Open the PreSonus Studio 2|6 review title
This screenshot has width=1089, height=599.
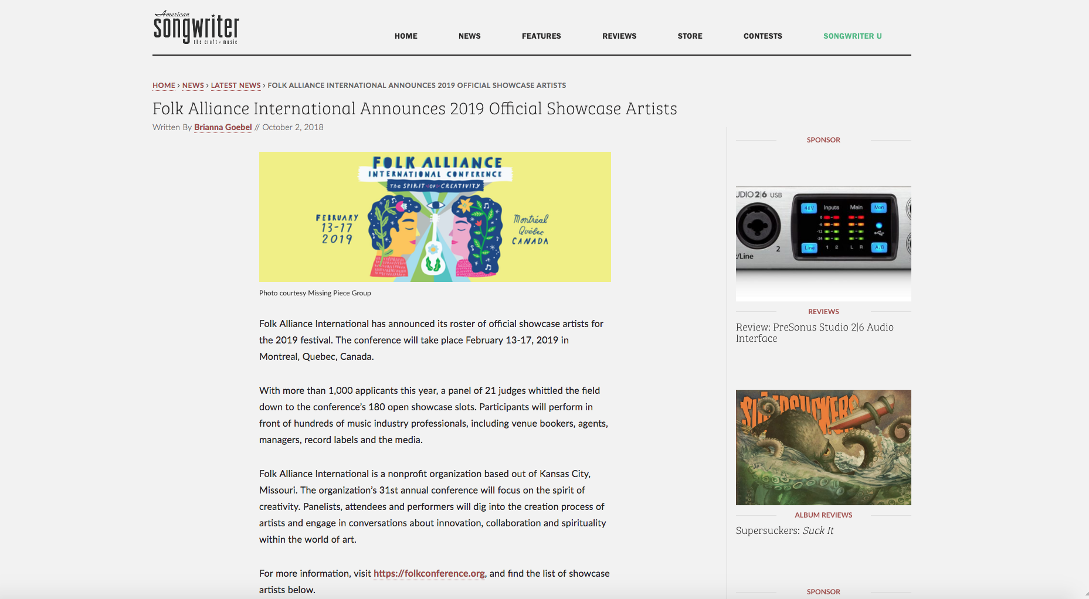(x=815, y=333)
